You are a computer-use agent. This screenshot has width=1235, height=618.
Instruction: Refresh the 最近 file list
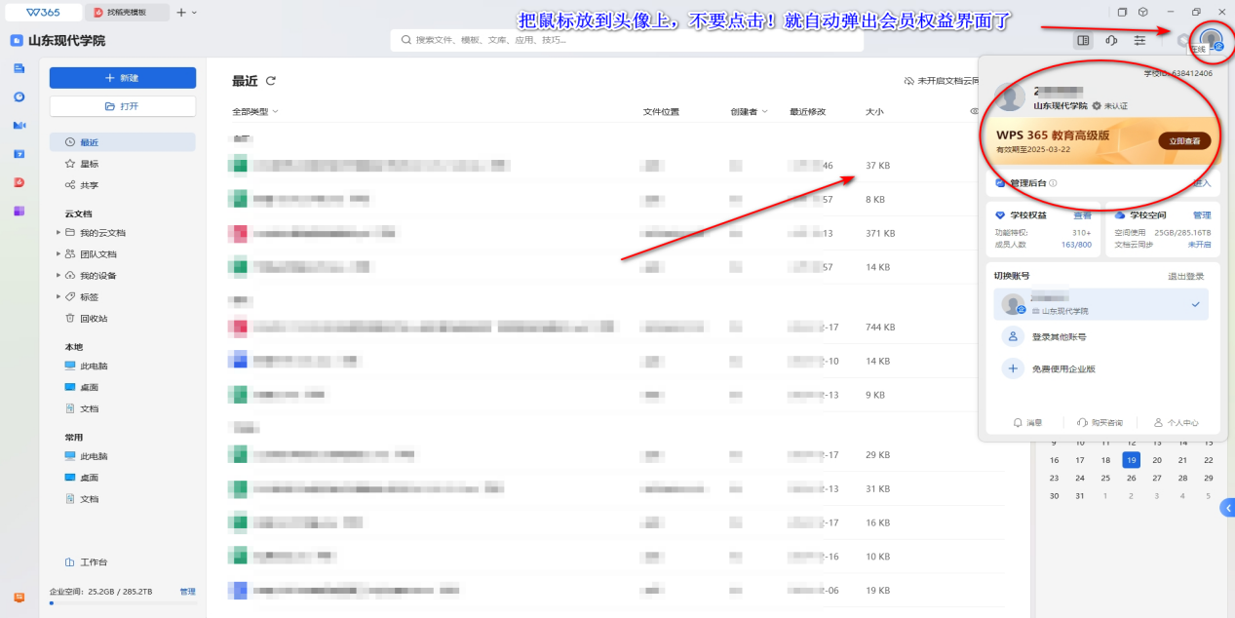(271, 81)
